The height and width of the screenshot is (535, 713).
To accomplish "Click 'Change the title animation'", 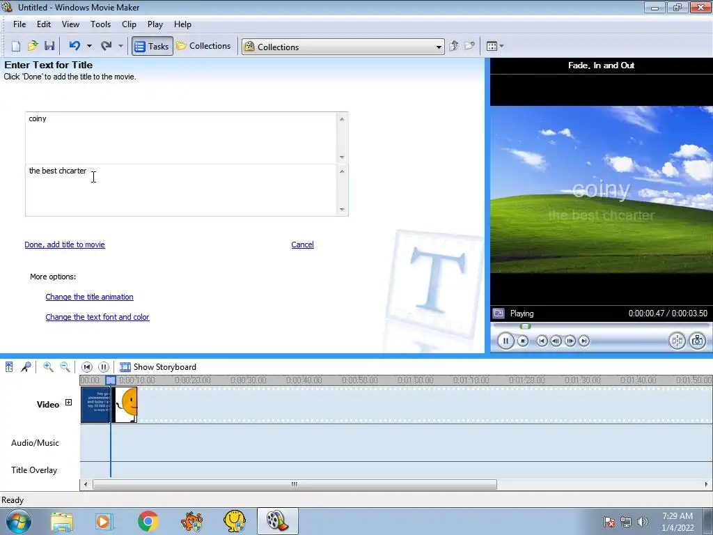I will pos(90,297).
